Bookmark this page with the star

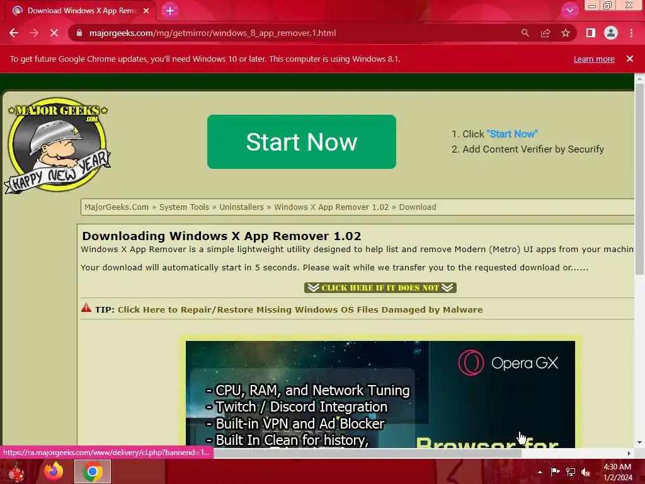click(x=566, y=33)
